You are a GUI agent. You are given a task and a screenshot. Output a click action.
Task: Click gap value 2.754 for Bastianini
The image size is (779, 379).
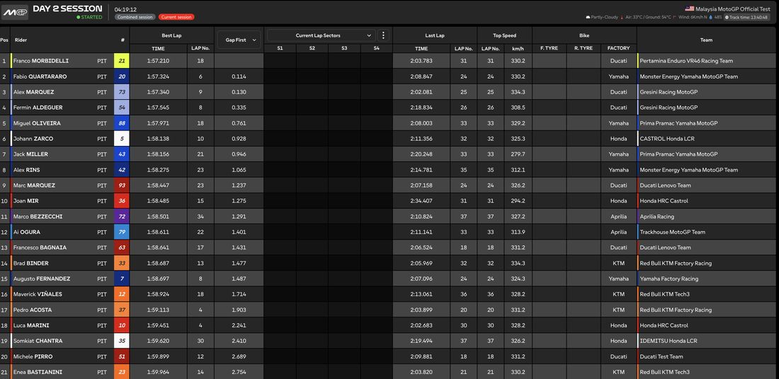tap(239, 372)
